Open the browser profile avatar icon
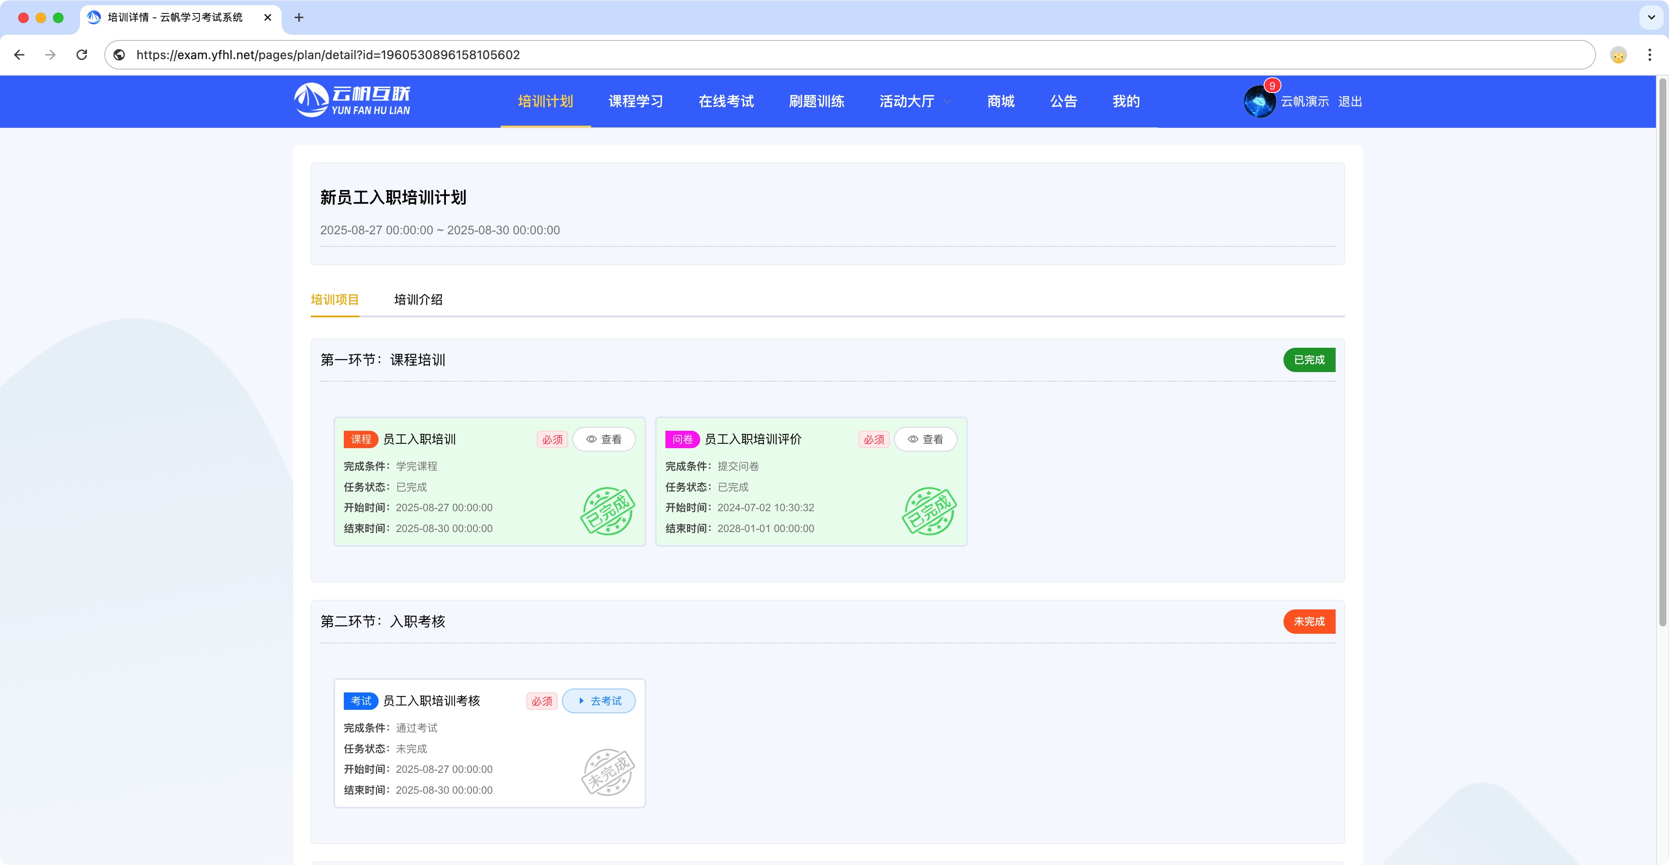1669x865 pixels. pos(1619,55)
